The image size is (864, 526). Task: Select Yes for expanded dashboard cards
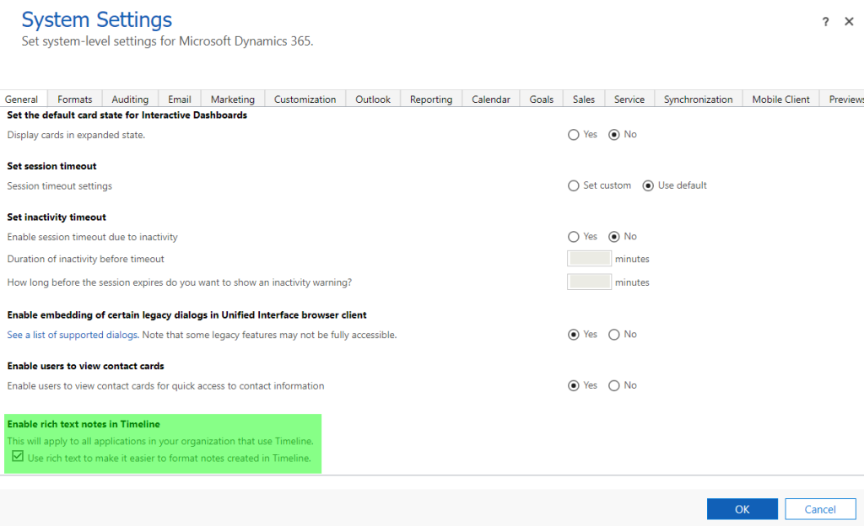[574, 135]
